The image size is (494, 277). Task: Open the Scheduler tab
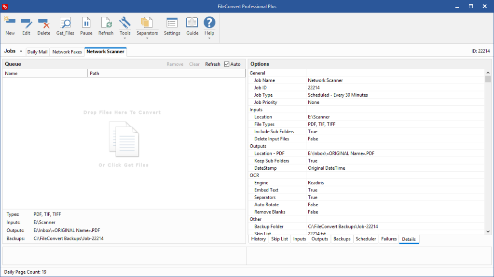(366, 239)
